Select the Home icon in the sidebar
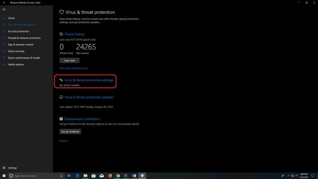Screen dimensions: 318x179 point(4,18)
